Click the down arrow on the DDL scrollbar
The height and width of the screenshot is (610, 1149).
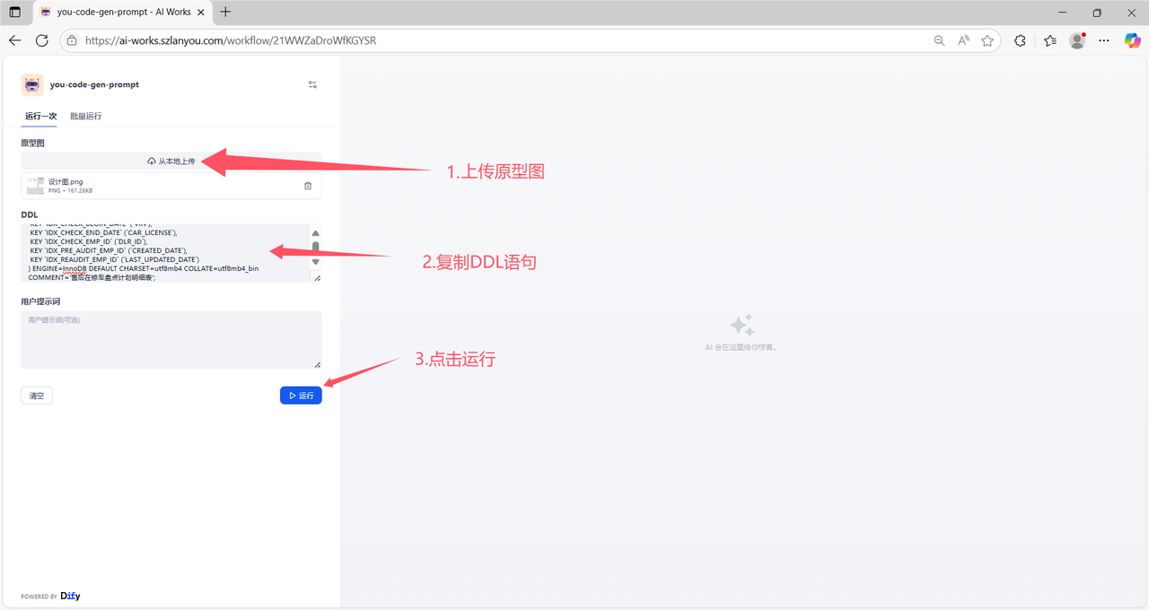[315, 262]
